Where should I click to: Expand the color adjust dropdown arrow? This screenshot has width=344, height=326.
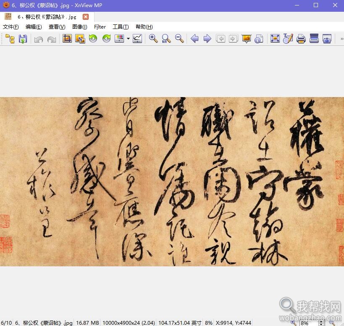pos(128,39)
